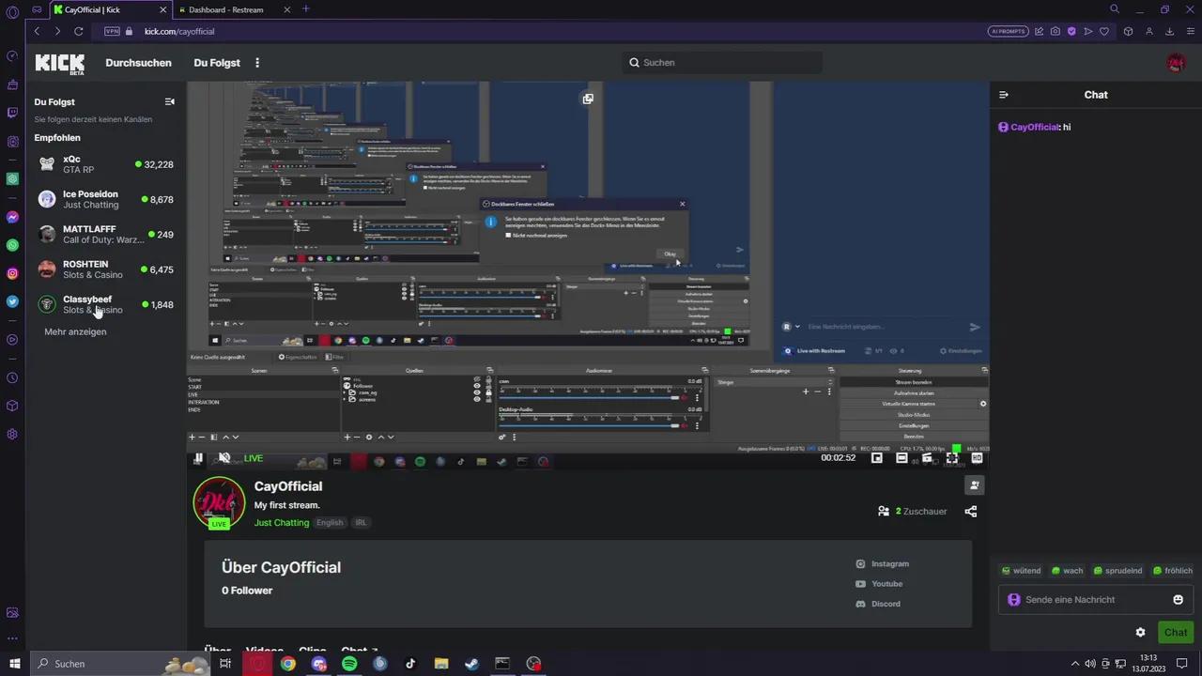
Task: Toggle theater mode on the player
Action: 901,458
